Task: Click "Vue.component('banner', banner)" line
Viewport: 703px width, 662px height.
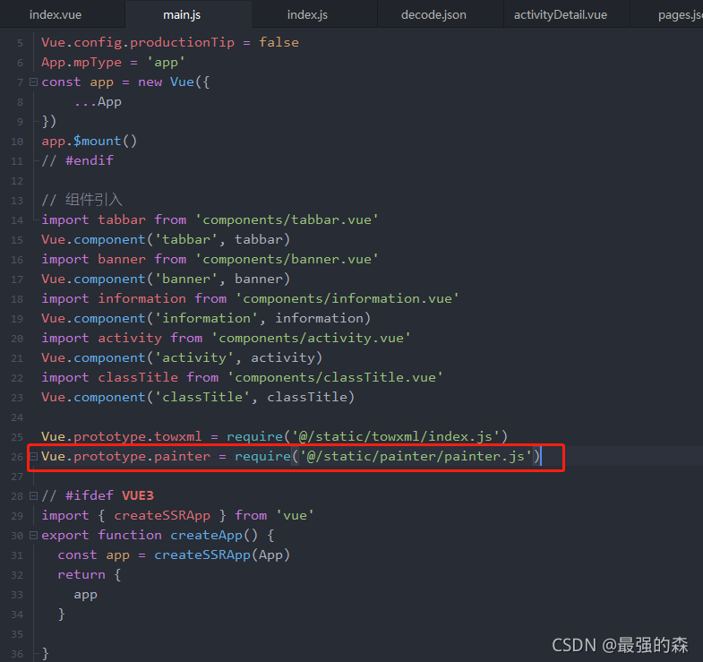Action: click(166, 279)
